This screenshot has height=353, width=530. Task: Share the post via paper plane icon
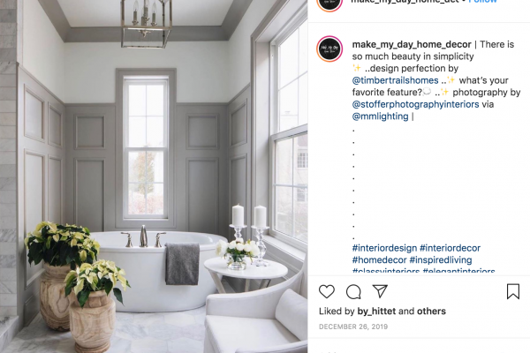coord(380,291)
